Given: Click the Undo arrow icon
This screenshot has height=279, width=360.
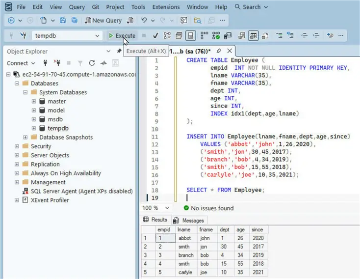Looking at the screenshot, I should [144, 21].
